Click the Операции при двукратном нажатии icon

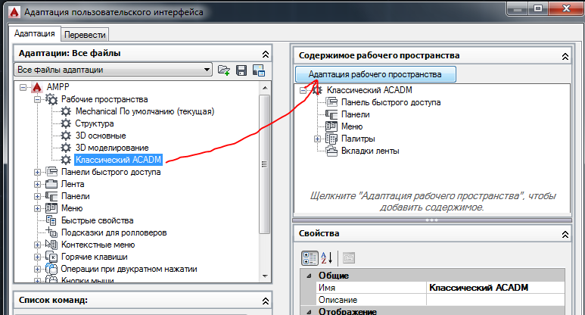coord(51,269)
